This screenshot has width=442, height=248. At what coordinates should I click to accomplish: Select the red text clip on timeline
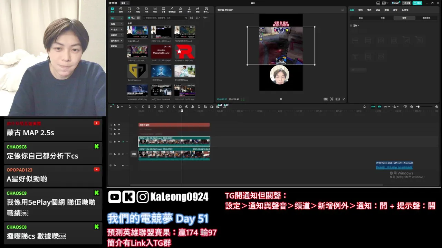(x=174, y=125)
